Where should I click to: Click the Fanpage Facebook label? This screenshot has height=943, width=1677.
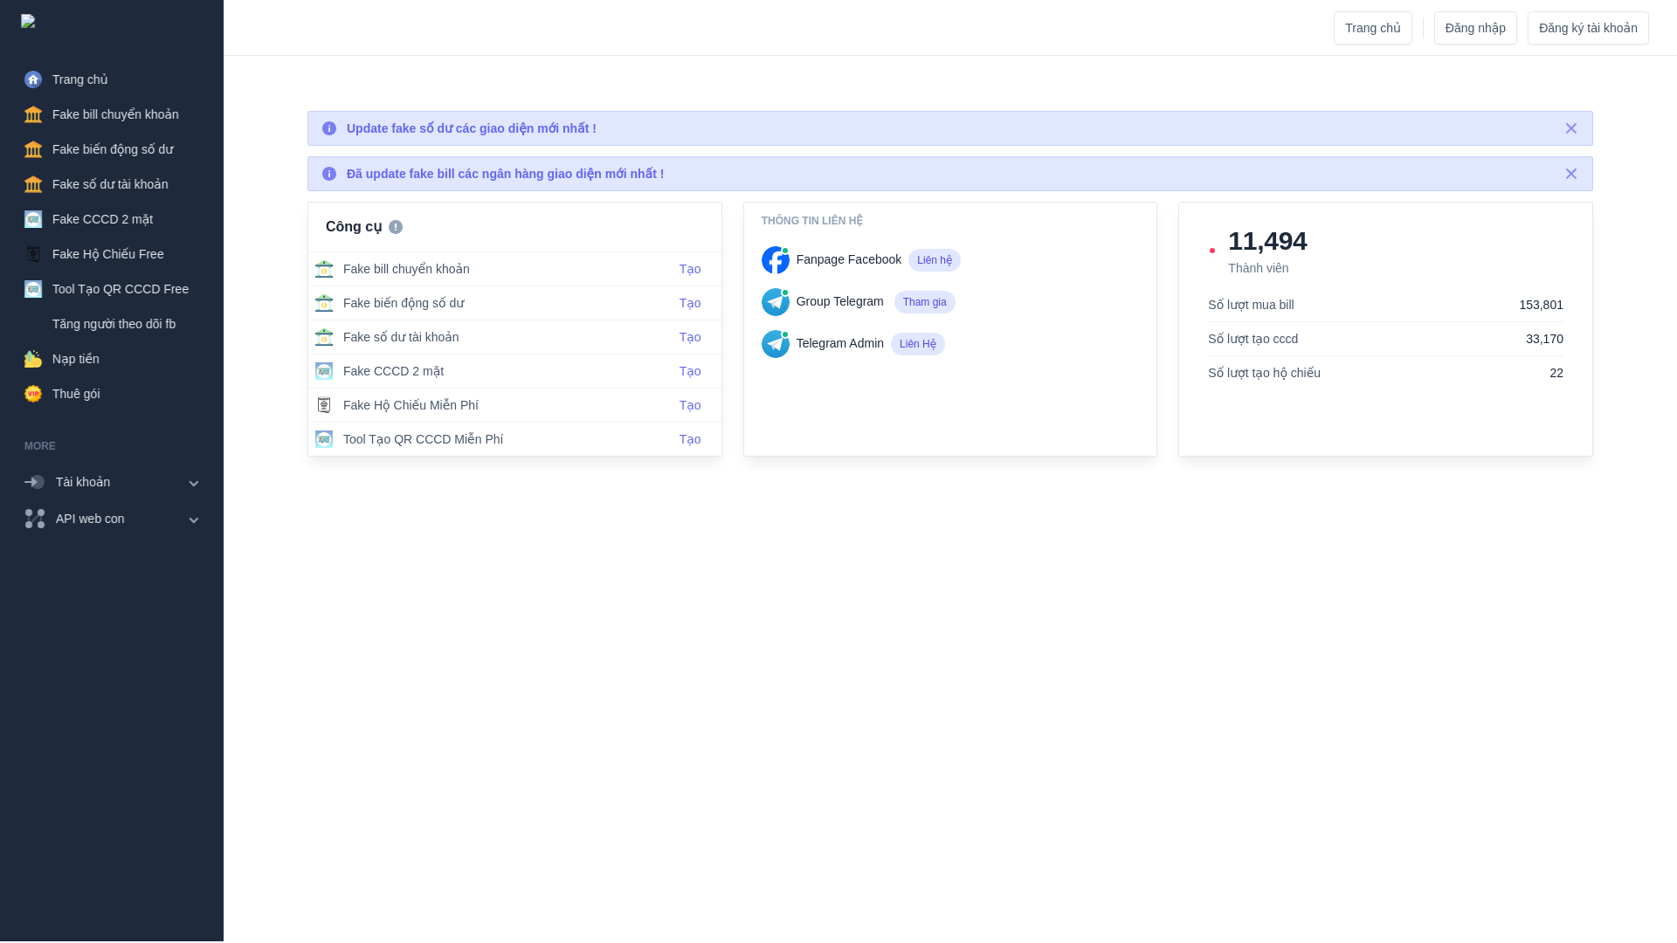point(849,259)
